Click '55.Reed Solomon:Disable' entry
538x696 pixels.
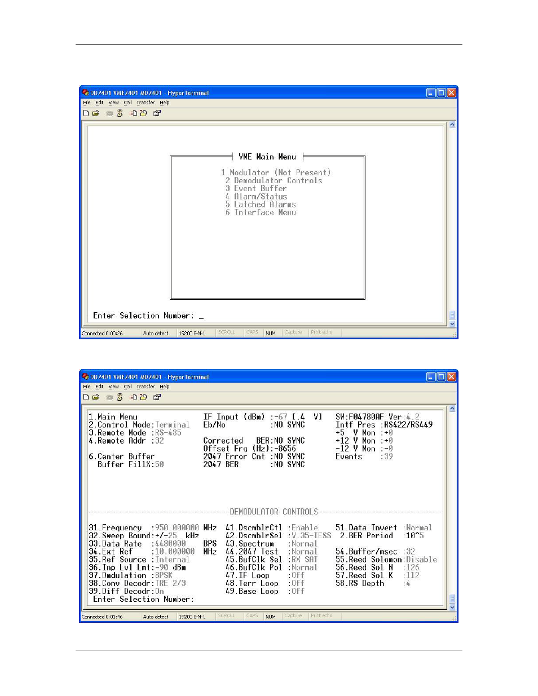[386, 559]
